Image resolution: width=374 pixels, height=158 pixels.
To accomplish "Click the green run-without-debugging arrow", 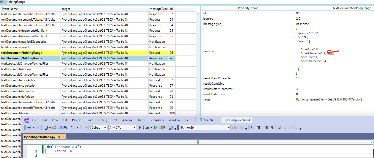I will (155, 128).
